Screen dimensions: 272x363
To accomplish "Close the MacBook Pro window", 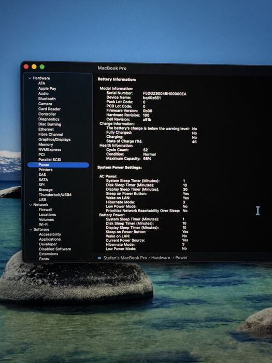I will [26, 67].
